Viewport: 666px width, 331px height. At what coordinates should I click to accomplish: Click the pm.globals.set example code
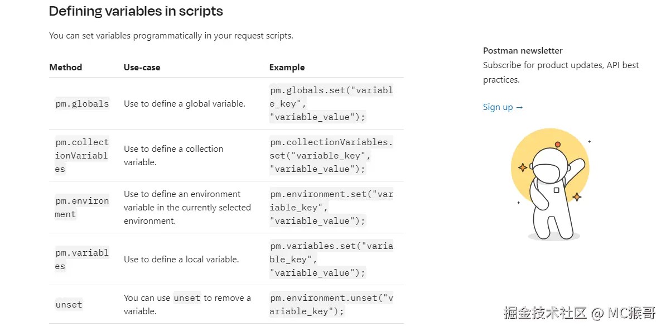tap(331, 104)
